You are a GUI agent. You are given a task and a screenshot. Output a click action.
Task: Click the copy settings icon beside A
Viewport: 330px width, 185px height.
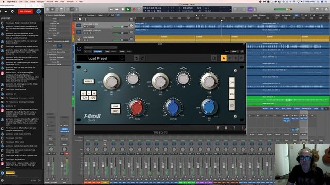[214, 58]
